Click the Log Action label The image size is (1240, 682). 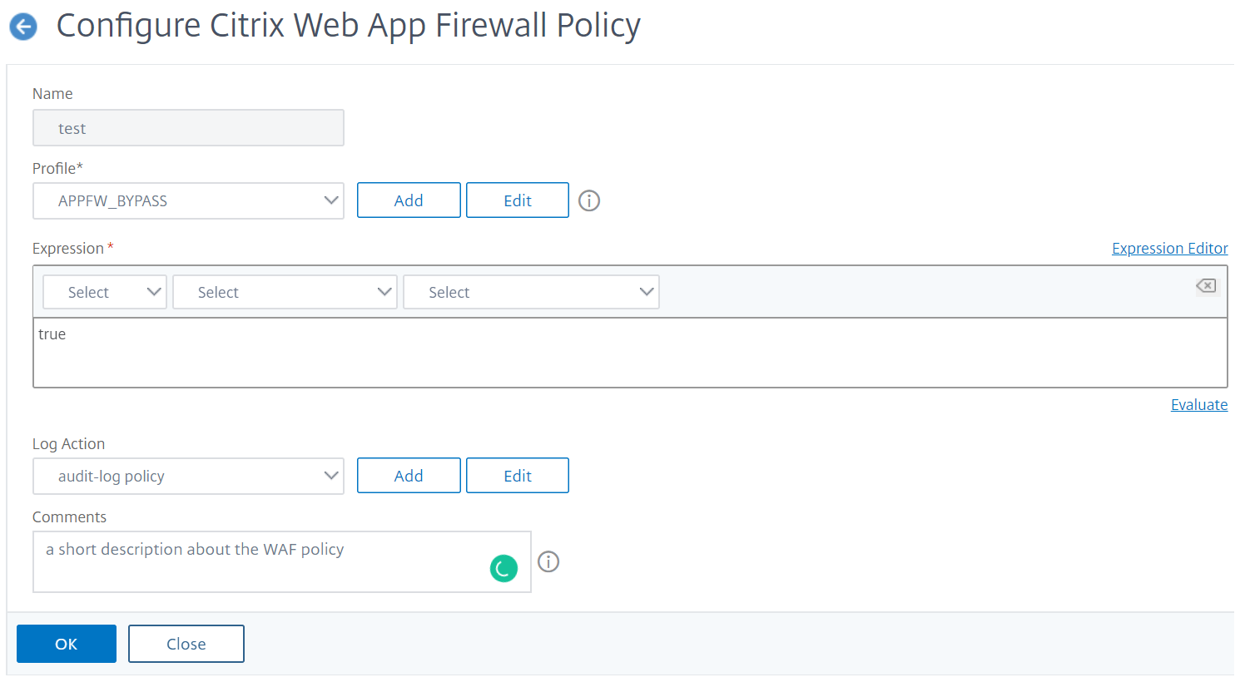[x=68, y=443]
